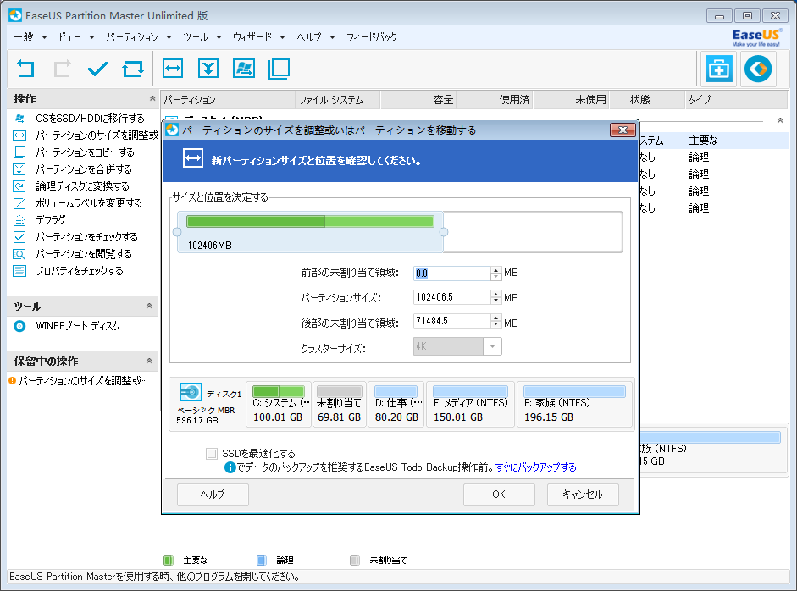Click the ファイル システム column header
Viewport: 797px width, 591px height.
pos(338,100)
